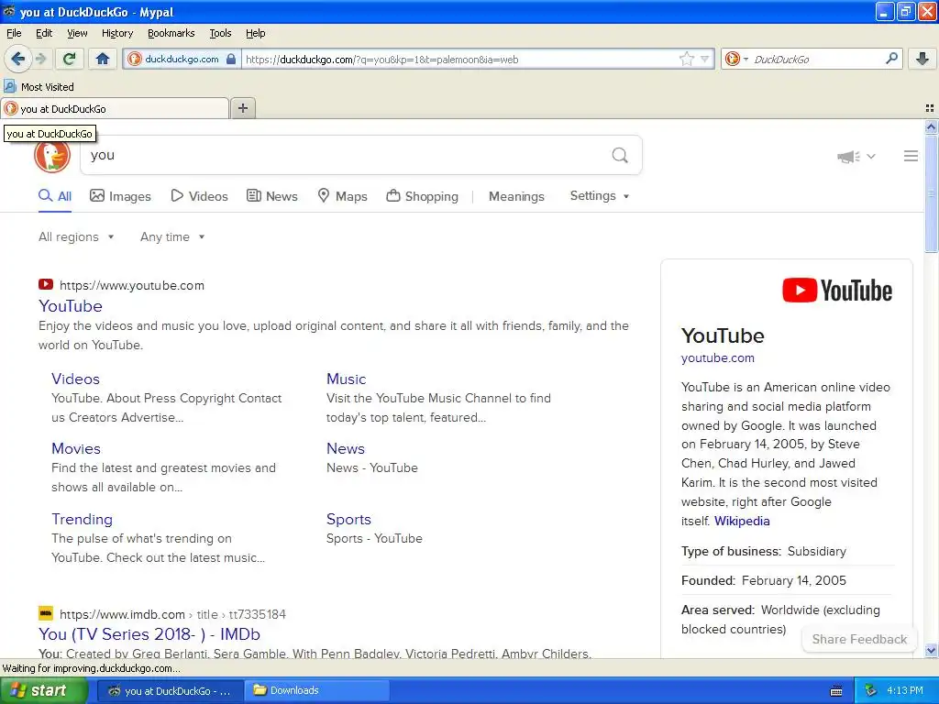Open the Bookmarks menu

[171, 33]
